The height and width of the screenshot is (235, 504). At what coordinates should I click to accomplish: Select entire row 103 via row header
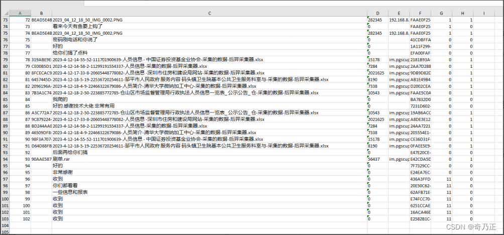(5, 219)
